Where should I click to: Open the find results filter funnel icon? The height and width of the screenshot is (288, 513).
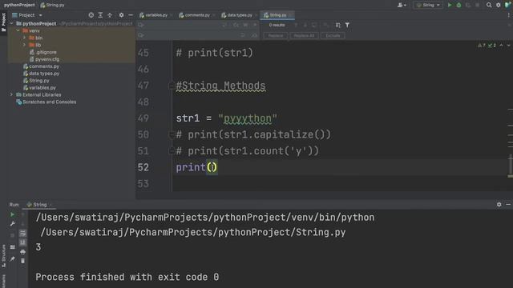(x=347, y=25)
